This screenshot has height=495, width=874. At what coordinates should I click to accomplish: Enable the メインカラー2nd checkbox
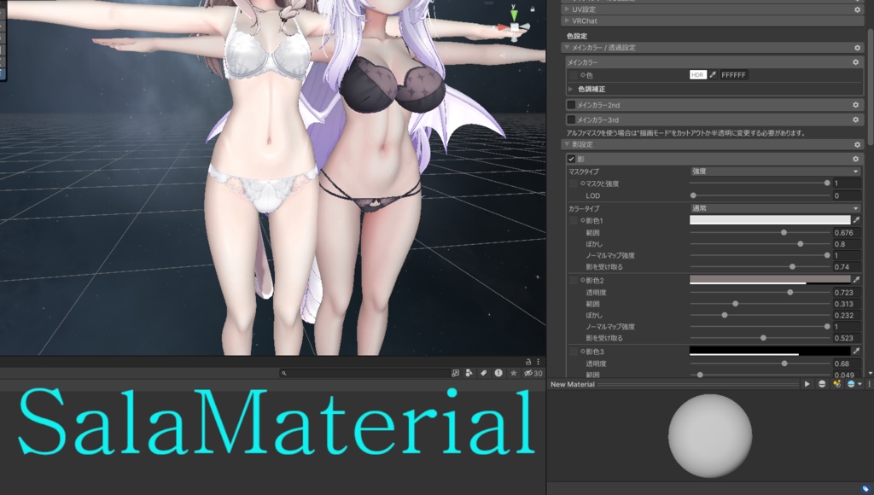pos(571,105)
